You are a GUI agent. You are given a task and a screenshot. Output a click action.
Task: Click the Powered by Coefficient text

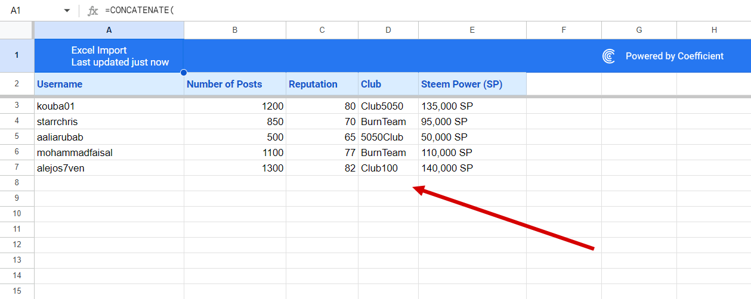(x=675, y=56)
